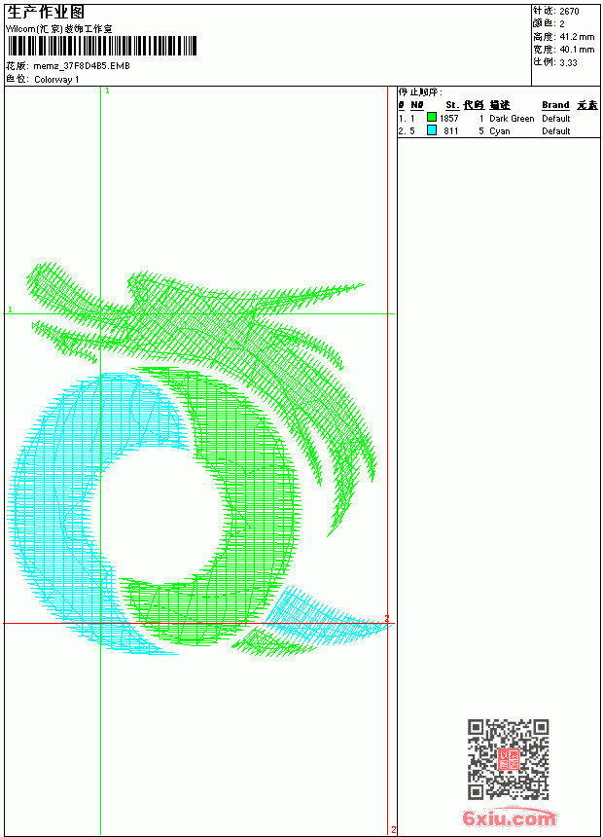The height and width of the screenshot is (837, 603).
Task: Click the 6xiu.com watermark logo
Action: coord(509,818)
